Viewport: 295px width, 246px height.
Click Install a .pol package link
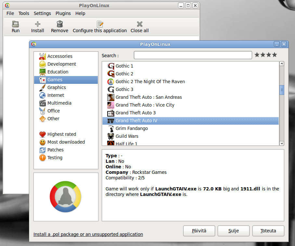point(88,234)
